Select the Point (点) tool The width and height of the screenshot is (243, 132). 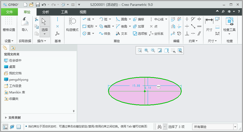tap(154, 26)
